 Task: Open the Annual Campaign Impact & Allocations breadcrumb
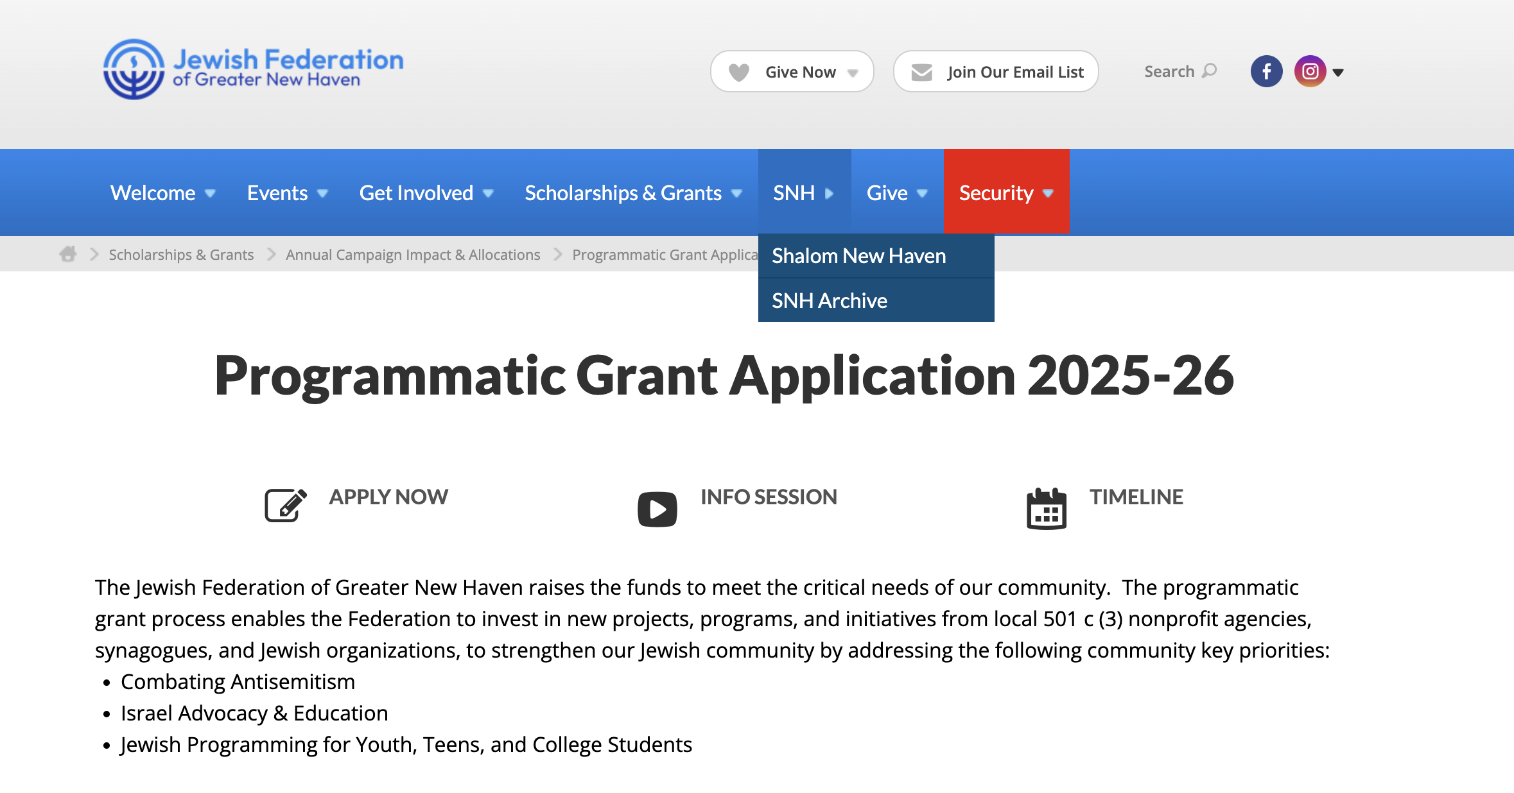(x=413, y=255)
